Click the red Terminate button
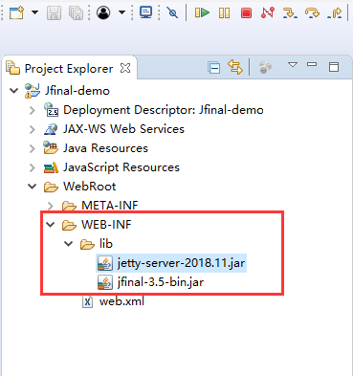The width and height of the screenshot is (353, 376). [246, 13]
